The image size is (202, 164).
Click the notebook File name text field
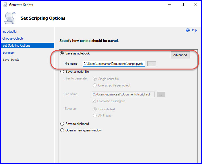[x=114, y=64]
